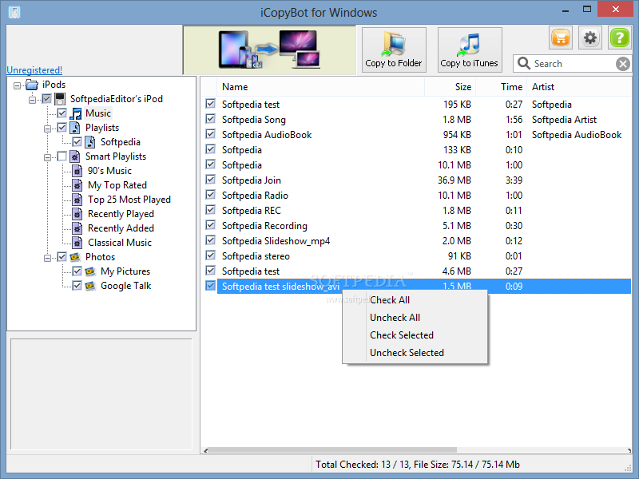This screenshot has width=639, height=479.
Task: Click the Total Checked status text
Action: pos(418,465)
